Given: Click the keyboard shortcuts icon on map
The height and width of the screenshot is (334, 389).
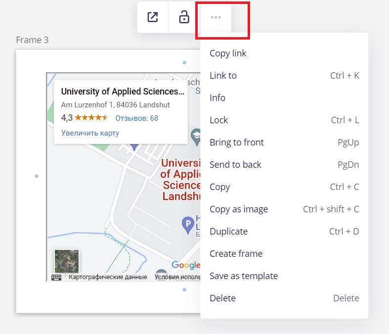Looking at the screenshot, I should 56,277.
